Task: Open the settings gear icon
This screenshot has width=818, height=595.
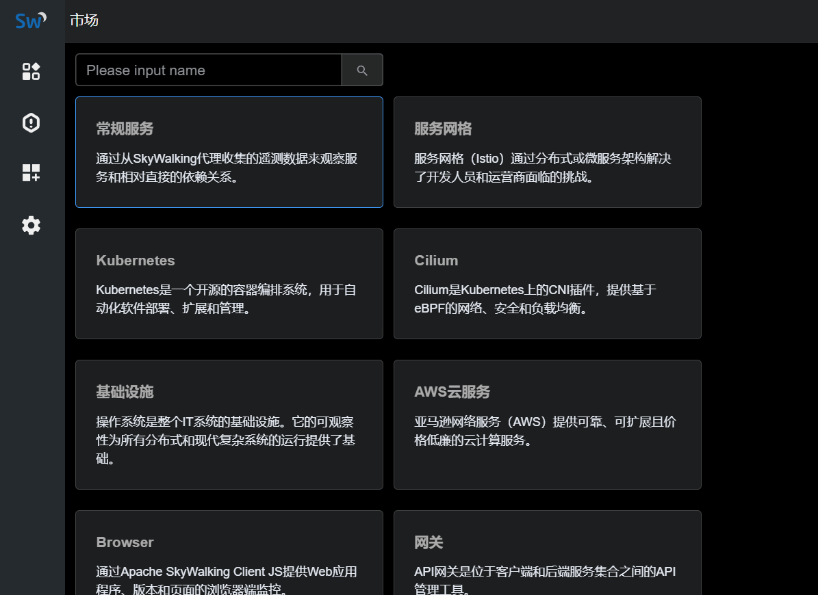Action: tap(31, 225)
